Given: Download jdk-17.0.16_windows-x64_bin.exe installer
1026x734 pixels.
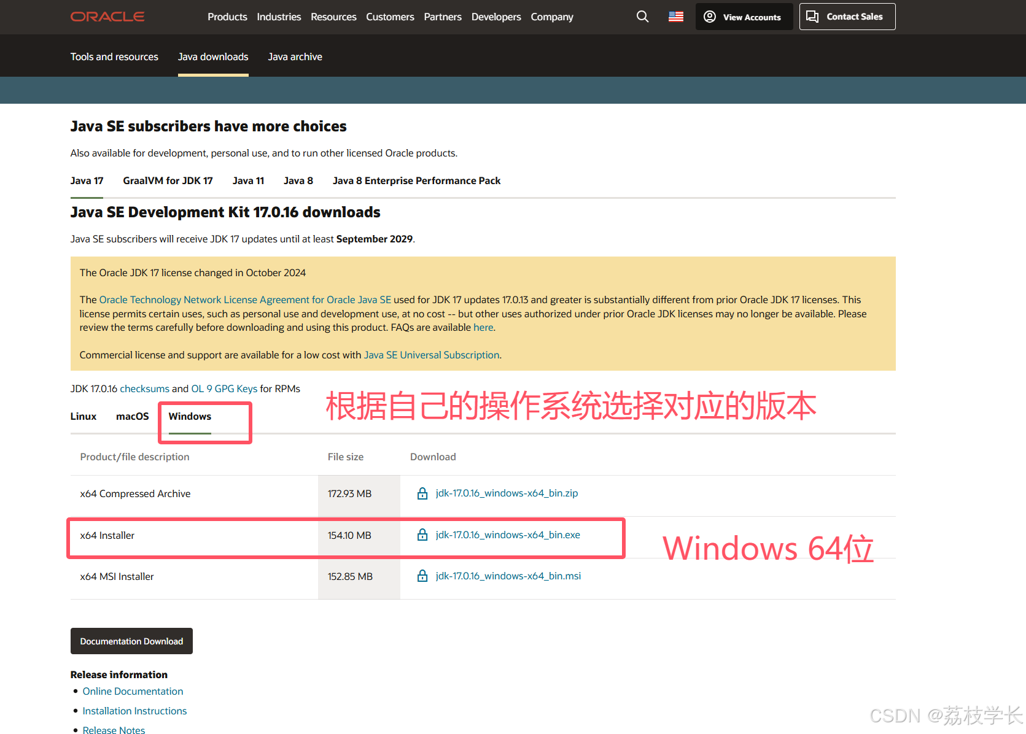Looking at the screenshot, I should click(508, 535).
